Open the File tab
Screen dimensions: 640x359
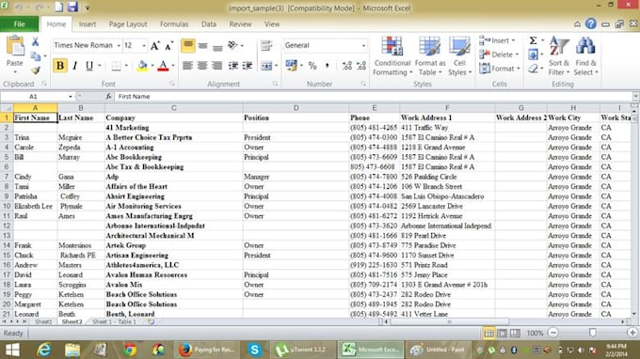click(x=19, y=24)
